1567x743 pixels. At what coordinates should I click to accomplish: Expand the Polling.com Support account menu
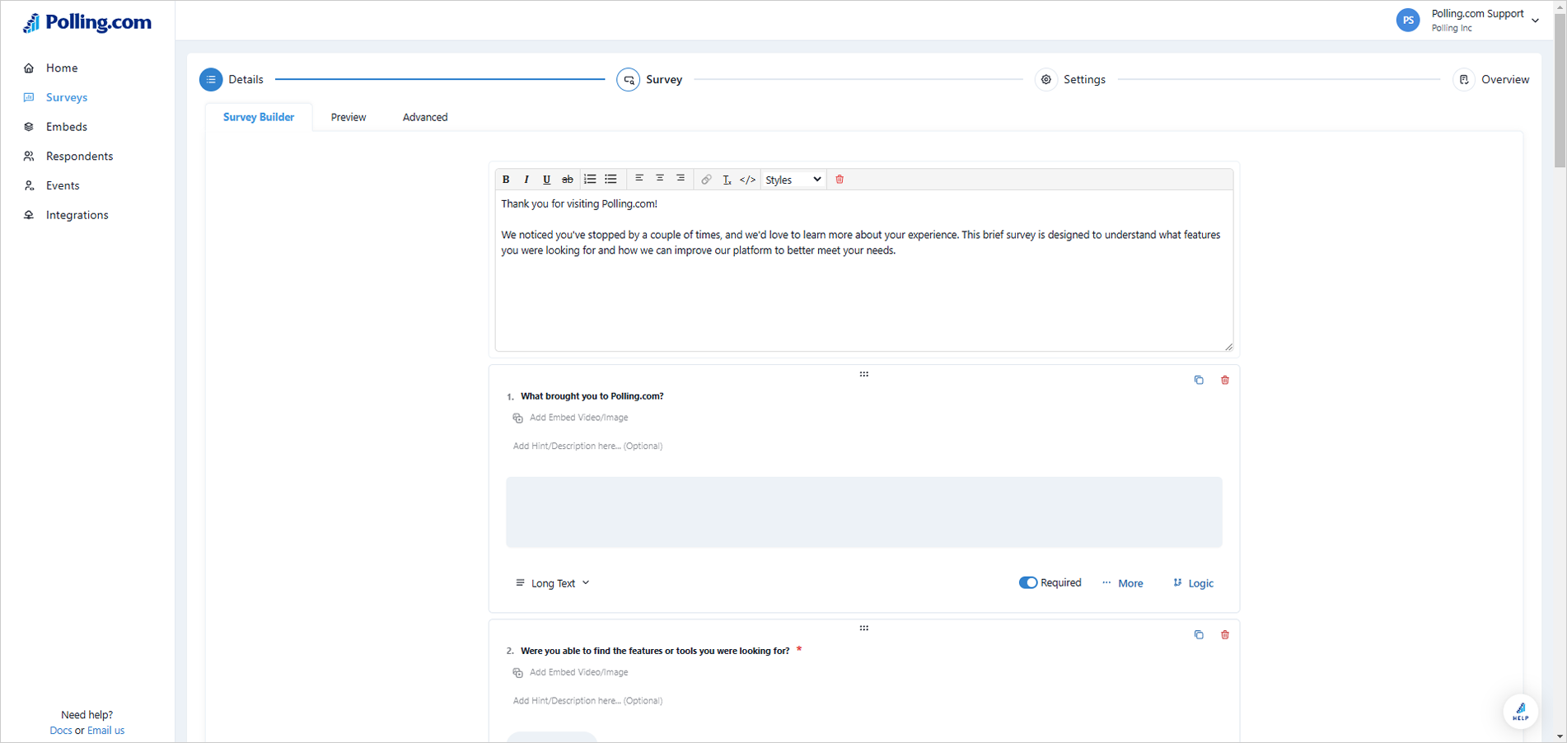[1535, 21]
